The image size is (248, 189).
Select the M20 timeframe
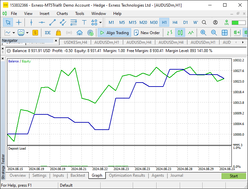143,22
